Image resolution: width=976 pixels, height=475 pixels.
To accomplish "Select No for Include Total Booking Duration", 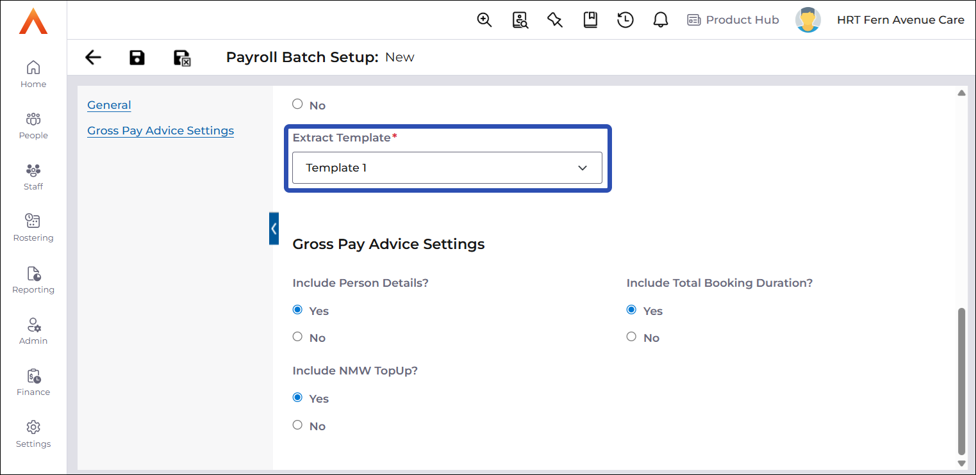I will click(631, 337).
